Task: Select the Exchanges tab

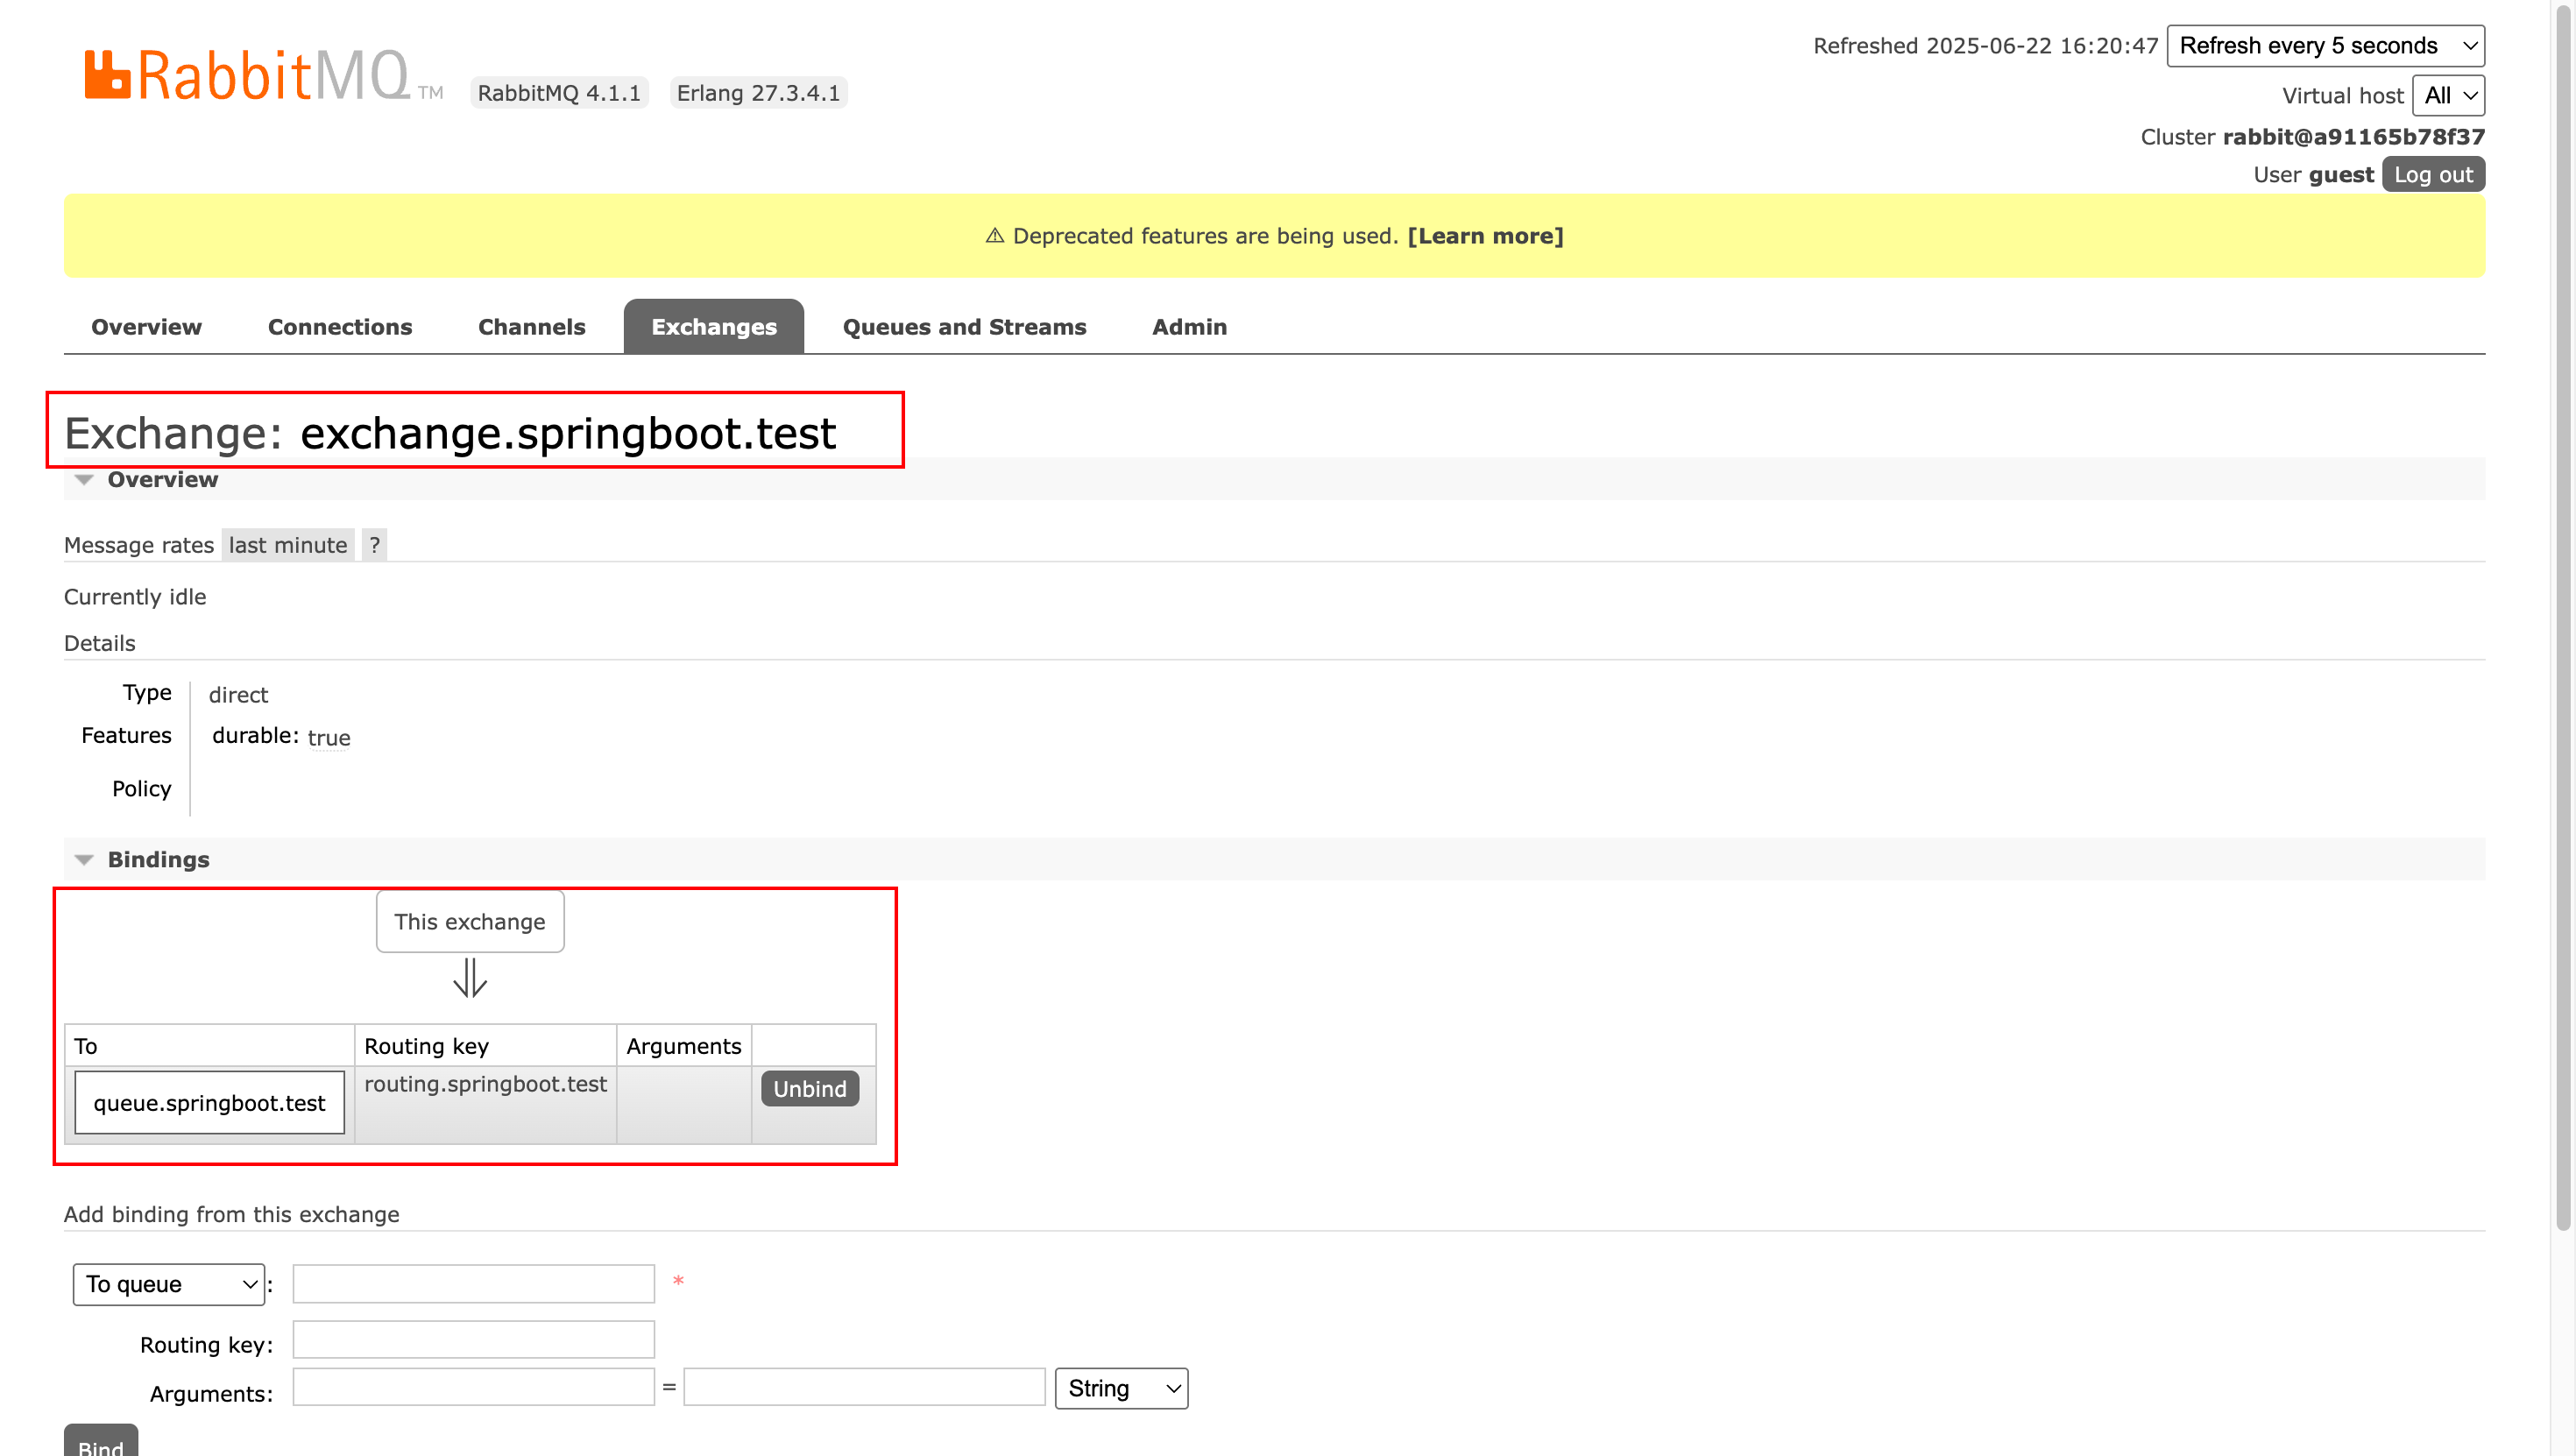Action: click(714, 327)
